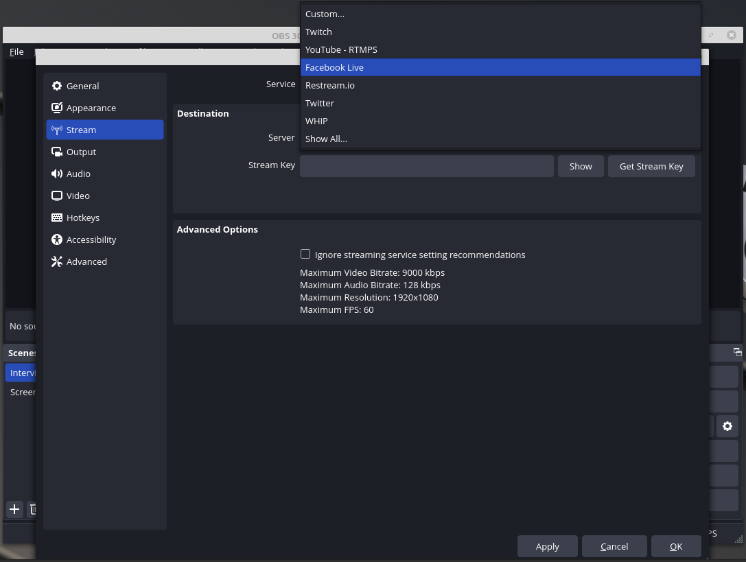Select YouTube - RTMPS as streaming service
Image resolution: width=746 pixels, height=562 pixels.
341,49
